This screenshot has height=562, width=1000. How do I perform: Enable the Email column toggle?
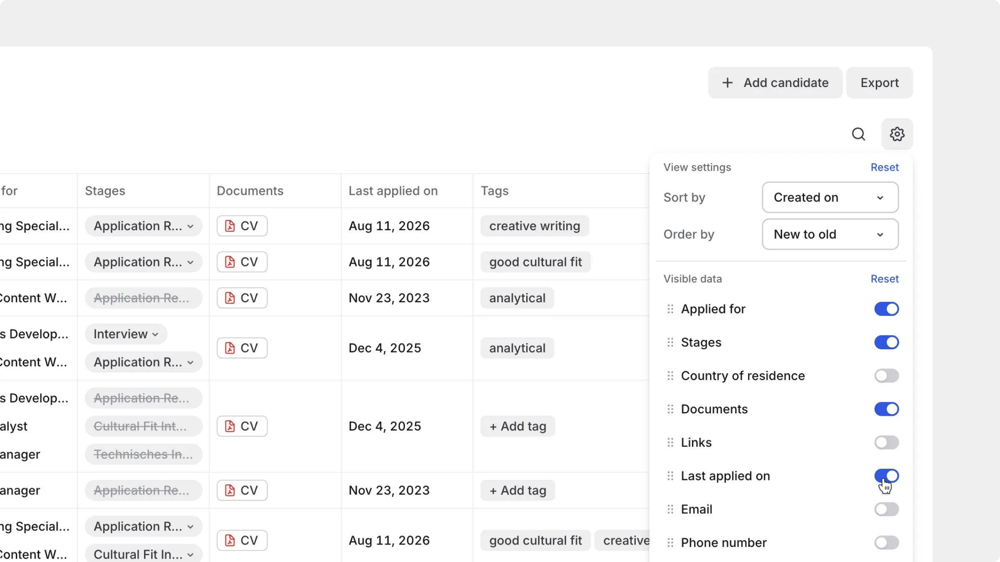click(x=886, y=509)
